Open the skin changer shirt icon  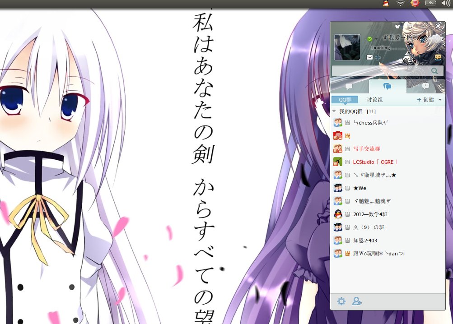pos(397,27)
